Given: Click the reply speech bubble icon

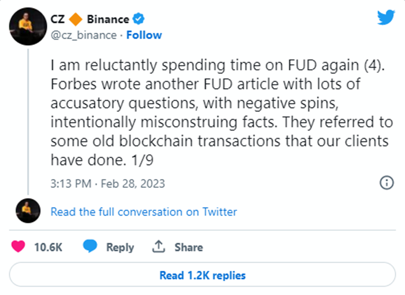Looking at the screenshot, I should (90, 247).
